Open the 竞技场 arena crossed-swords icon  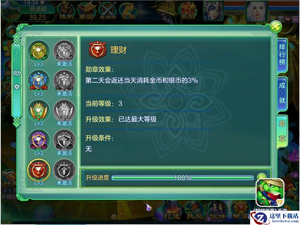(108, 11)
